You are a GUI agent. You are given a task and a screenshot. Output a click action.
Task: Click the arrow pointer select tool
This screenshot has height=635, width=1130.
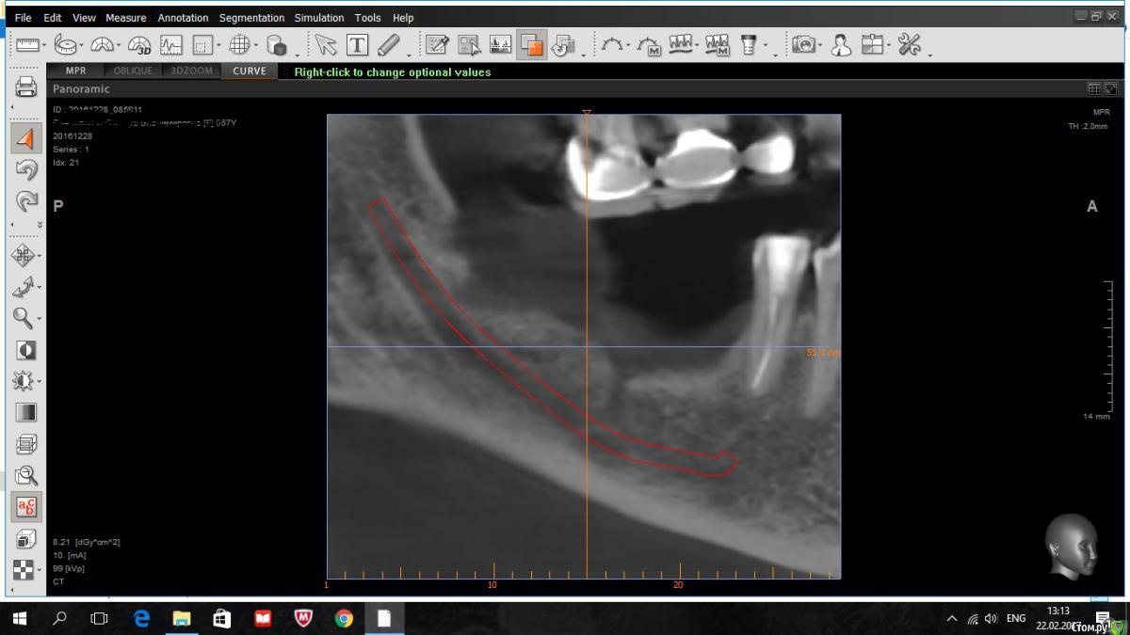click(x=326, y=44)
